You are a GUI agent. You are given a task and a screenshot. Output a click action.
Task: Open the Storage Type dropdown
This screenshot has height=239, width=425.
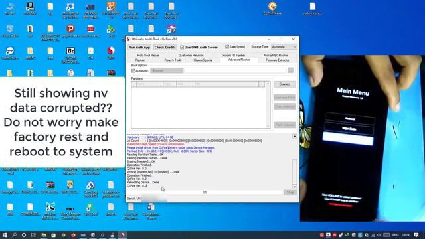284,47
